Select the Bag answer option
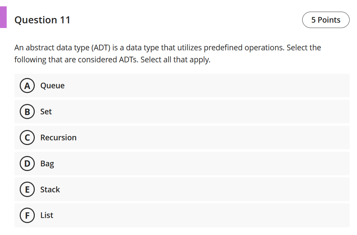The image size is (357, 235). (x=47, y=163)
